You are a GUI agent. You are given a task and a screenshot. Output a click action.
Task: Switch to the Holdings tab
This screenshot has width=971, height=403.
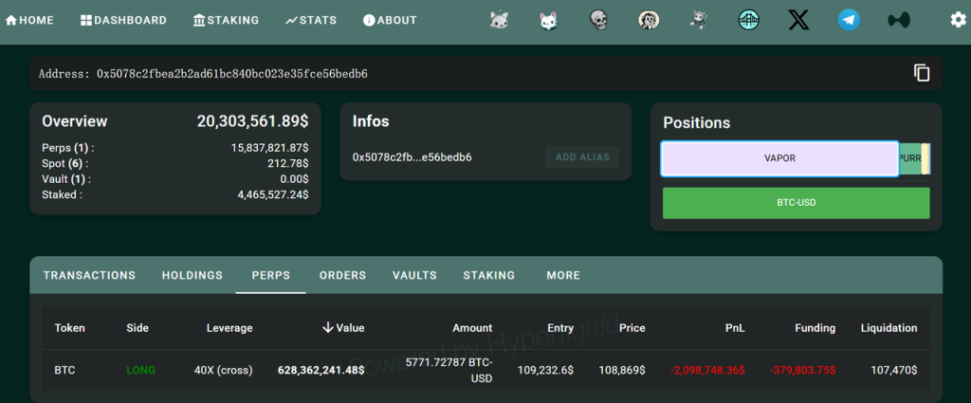pos(192,275)
